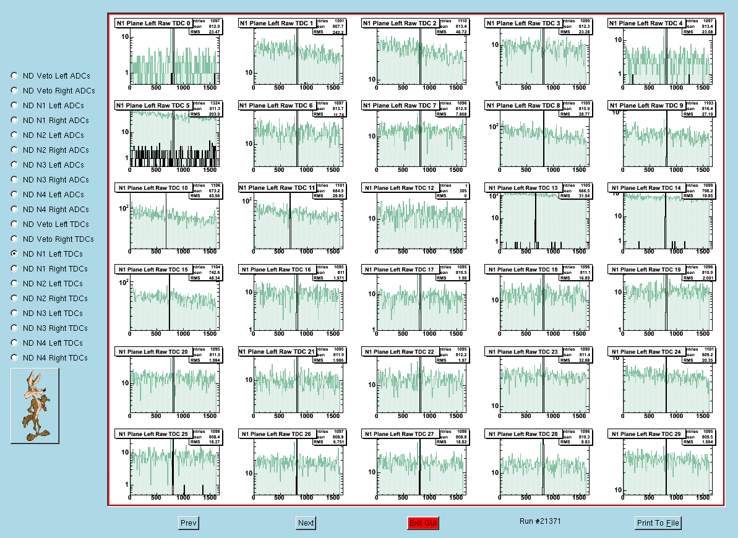The width and height of the screenshot is (738, 538).
Task: Select the Raw TDC 5 histogram plot
Action: [x=168, y=137]
